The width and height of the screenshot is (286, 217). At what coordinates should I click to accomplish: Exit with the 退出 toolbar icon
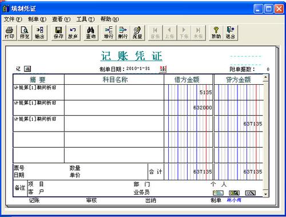coord(231,33)
